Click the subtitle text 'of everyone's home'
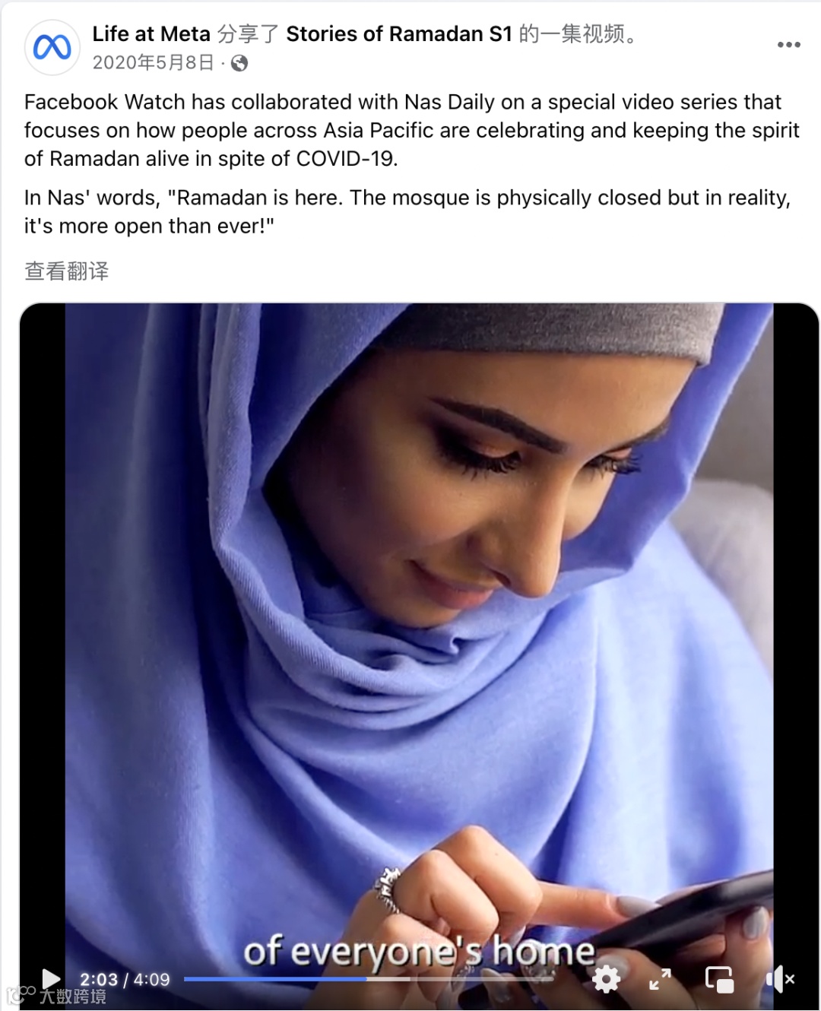This screenshot has width=821, height=1011. pyautogui.click(x=419, y=952)
